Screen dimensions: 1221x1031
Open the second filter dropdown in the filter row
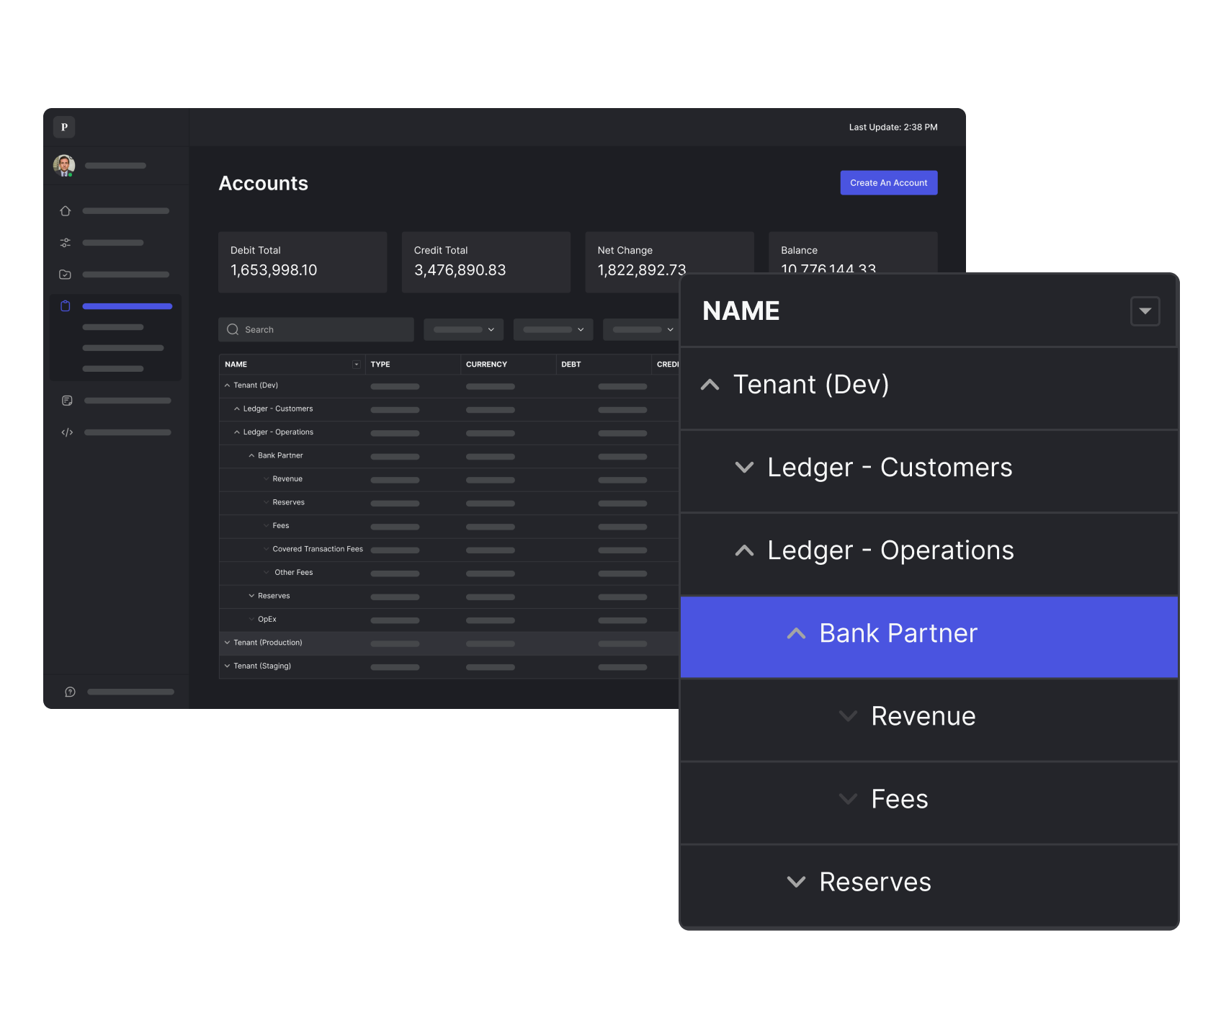click(x=553, y=330)
